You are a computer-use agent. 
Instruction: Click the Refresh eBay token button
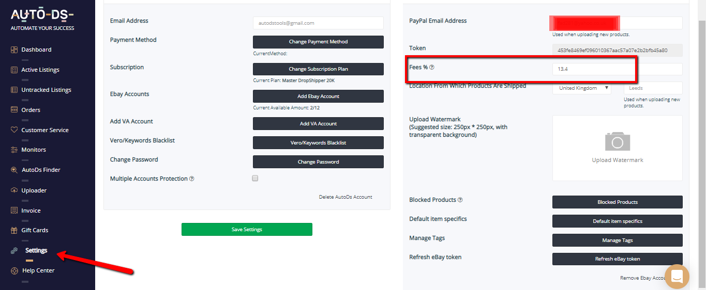618,259
